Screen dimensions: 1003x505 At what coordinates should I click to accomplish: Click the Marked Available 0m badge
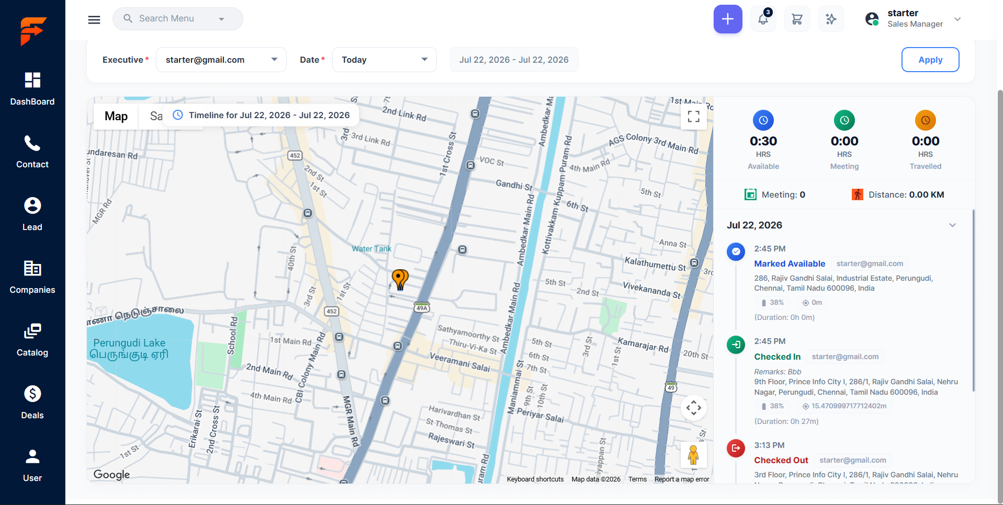click(x=812, y=303)
